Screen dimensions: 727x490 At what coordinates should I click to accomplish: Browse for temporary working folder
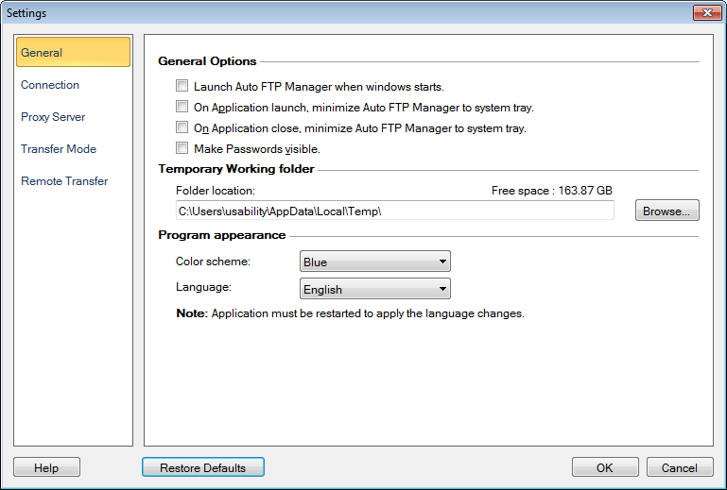pyautogui.click(x=666, y=211)
